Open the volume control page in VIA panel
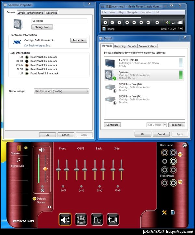The image size is (195, 235). (65, 220)
